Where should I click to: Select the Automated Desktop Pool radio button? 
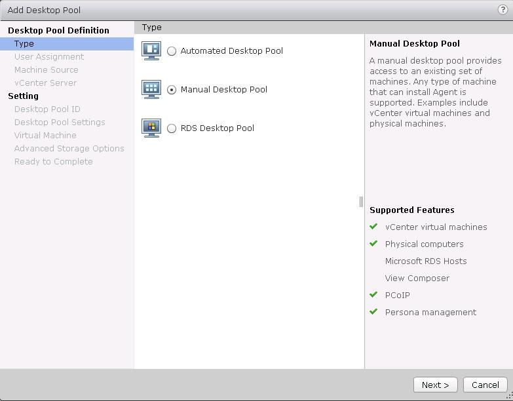172,51
